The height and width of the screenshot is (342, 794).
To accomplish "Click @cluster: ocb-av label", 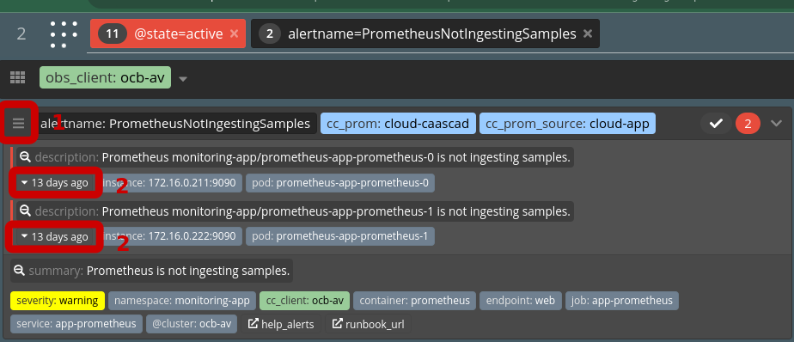I will coord(192,324).
